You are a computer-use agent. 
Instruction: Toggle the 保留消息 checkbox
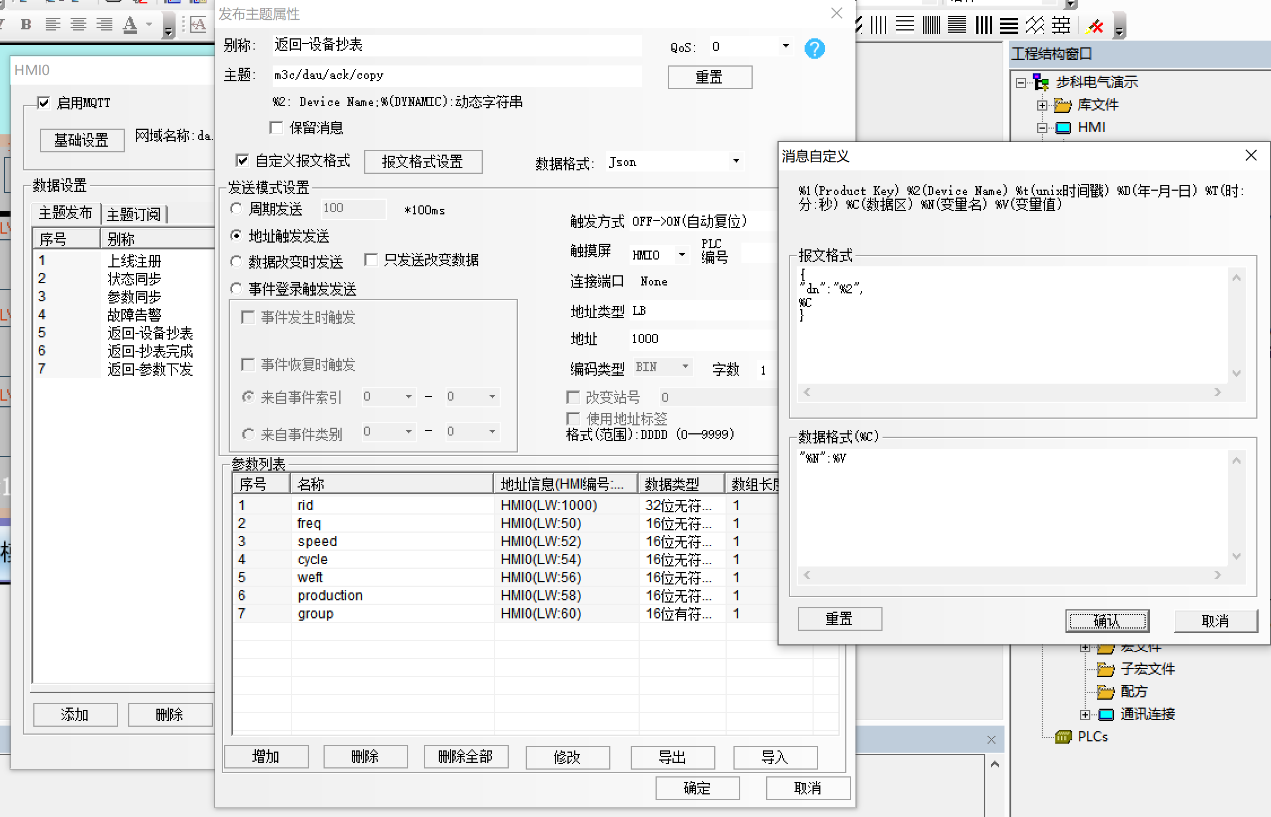point(276,128)
